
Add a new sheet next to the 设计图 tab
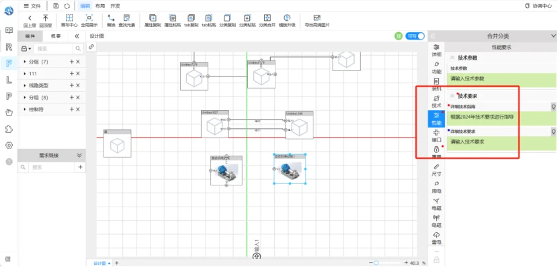[x=116, y=263]
